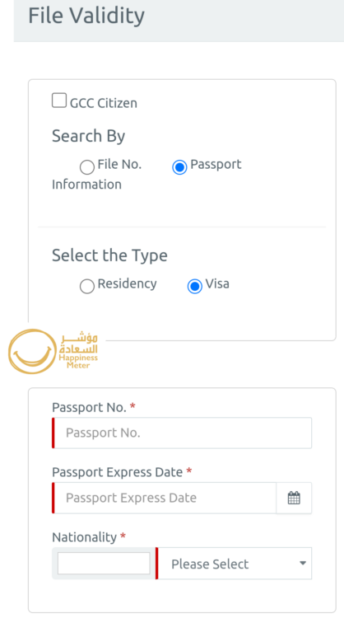Tick the GCC Citizen checkbox
The height and width of the screenshot is (618, 344).
[59, 100]
